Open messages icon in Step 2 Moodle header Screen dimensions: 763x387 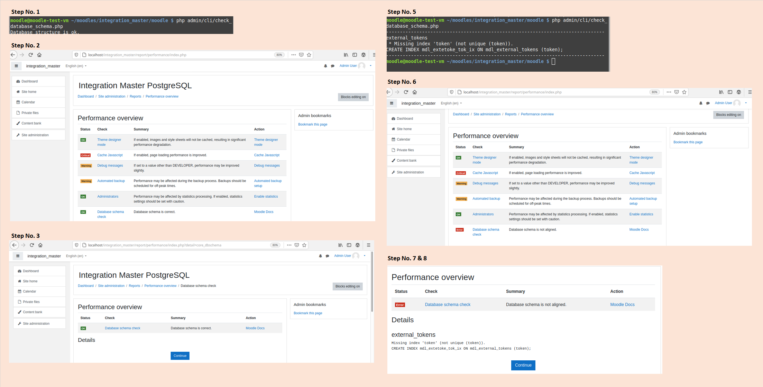333,66
